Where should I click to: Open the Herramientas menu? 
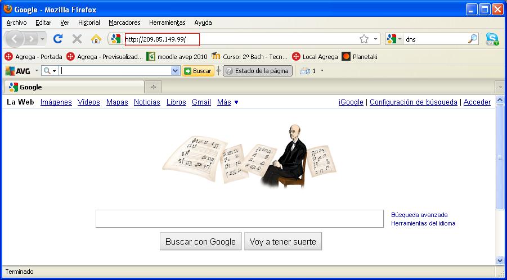click(167, 22)
